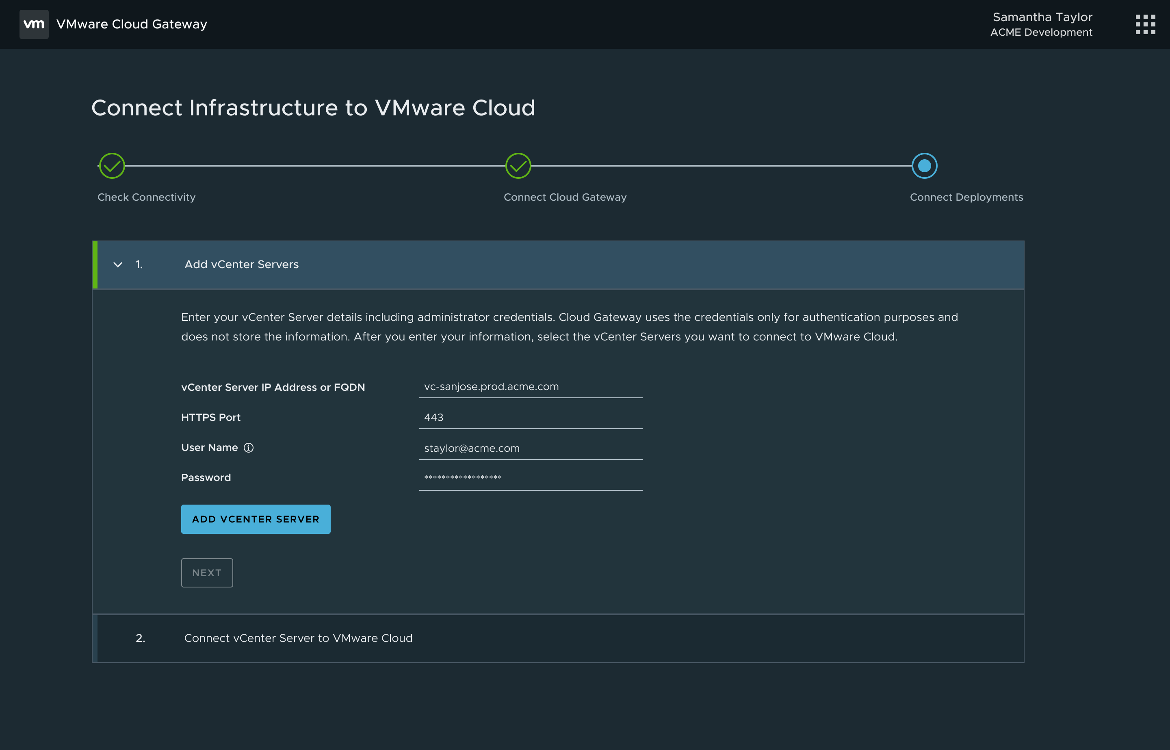This screenshot has height=750, width=1170.
Task: Click the vCenter Server IP Address or FQDN label
Action: point(273,388)
